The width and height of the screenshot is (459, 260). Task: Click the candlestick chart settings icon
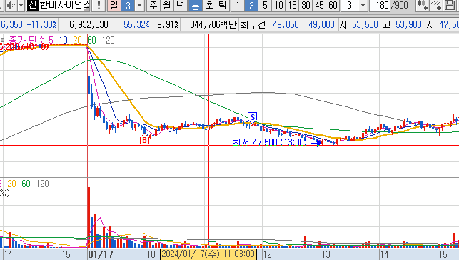coord(422,5)
